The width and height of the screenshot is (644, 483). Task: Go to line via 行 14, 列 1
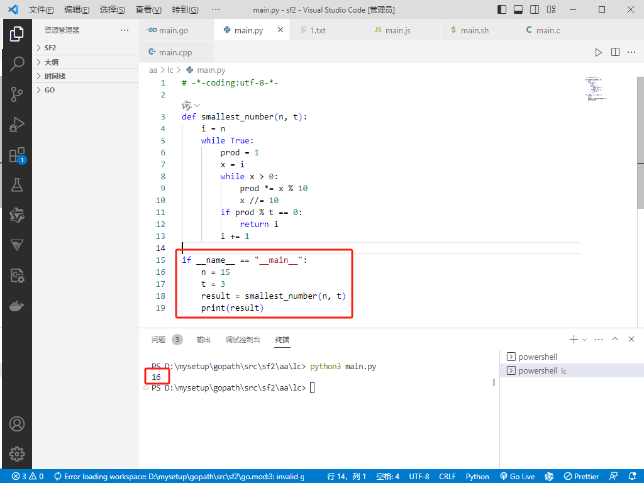pos(347,477)
